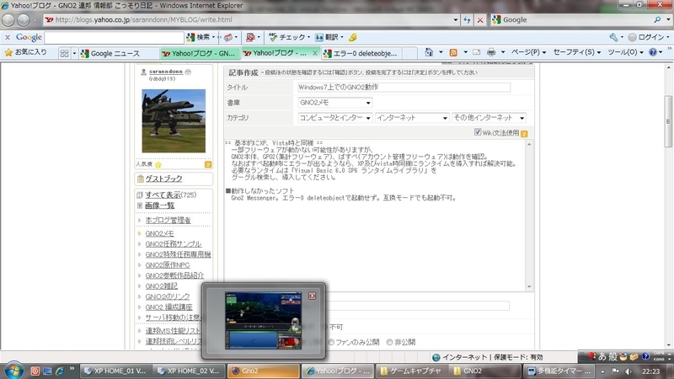This screenshot has width=674, height=379.
Task: Click the タイトル text field
Action: (404, 88)
